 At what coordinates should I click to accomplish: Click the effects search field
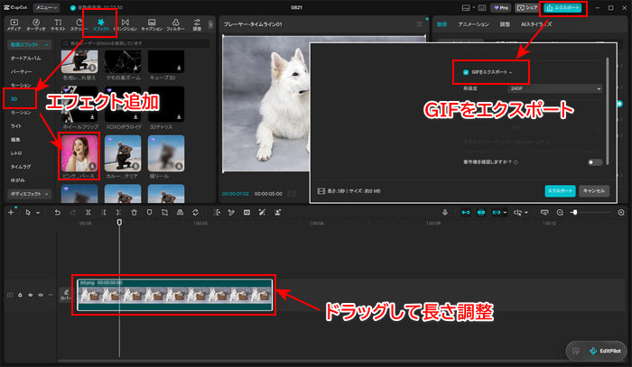(135, 43)
